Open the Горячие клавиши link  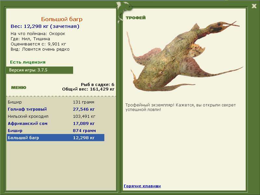(x=142, y=186)
